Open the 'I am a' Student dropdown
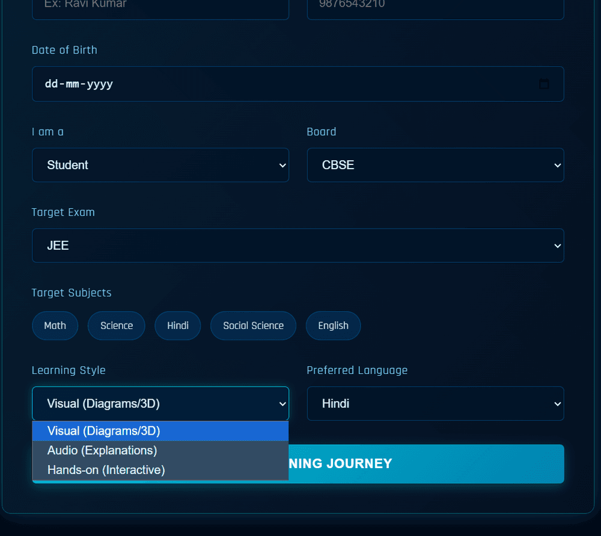This screenshot has height=536, width=601. pyautogui.click(x=160, y=165)
